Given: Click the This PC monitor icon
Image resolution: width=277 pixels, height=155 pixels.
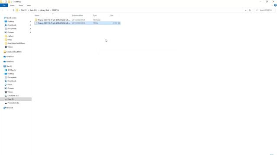Looking at the screenshot, I should pyautogui.click(x=5, y=66).
